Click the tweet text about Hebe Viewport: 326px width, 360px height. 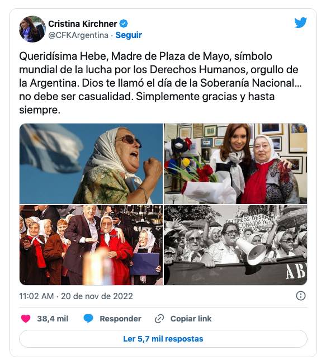click(x=160, y=83)
